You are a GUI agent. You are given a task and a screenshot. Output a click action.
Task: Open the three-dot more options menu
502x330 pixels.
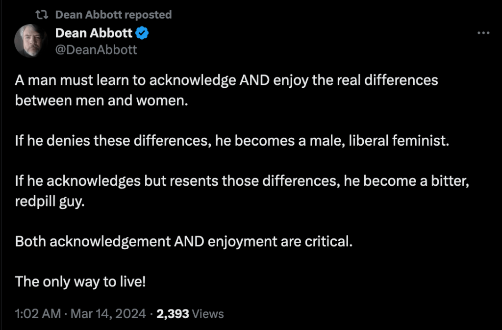pyautogui.click(x=483, y=33)
